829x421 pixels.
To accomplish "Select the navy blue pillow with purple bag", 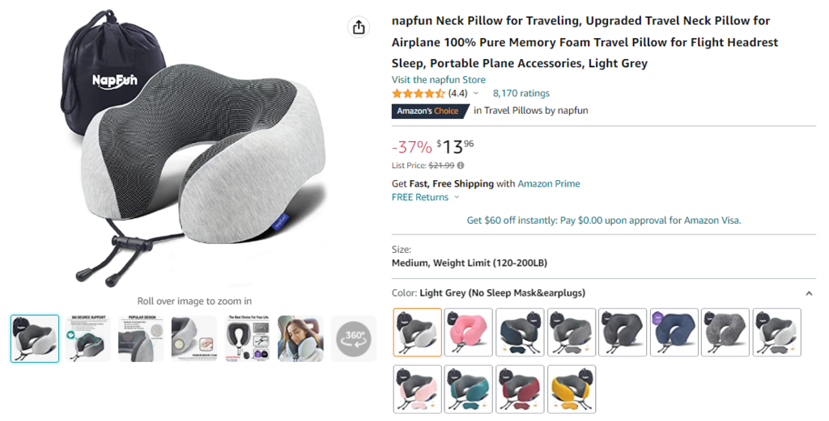I will pos(674,332).
